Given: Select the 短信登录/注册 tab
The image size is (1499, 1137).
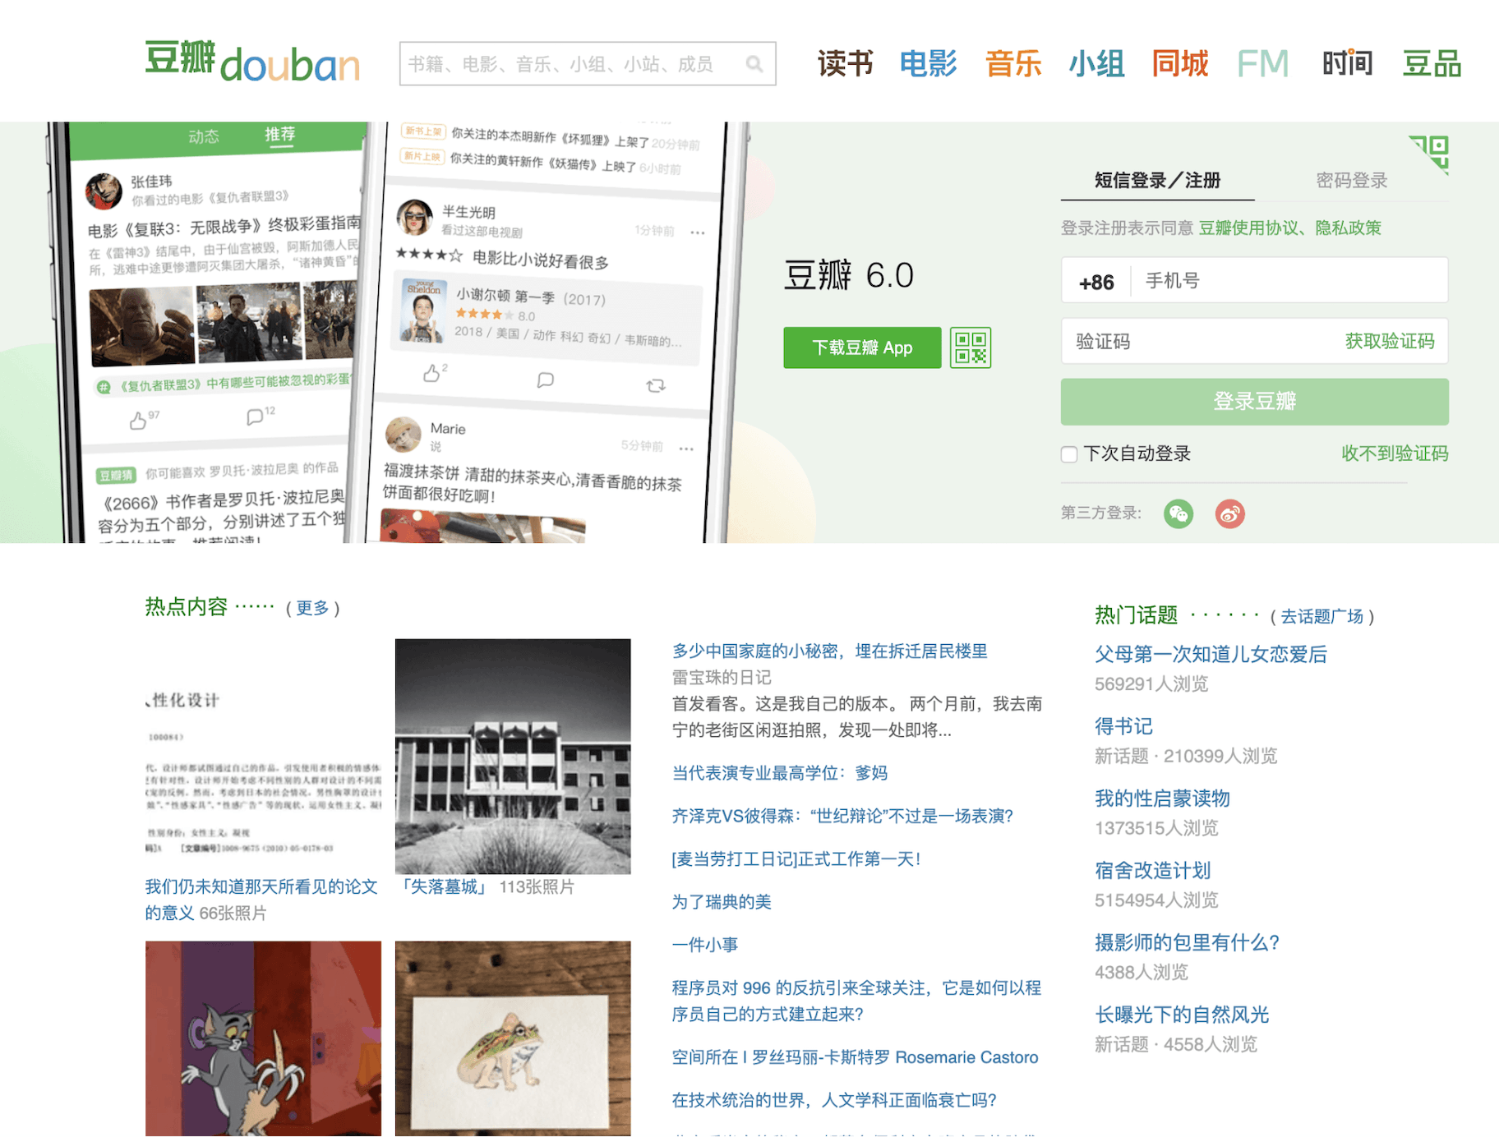Looking at the screenshot, I should [1157, 181].
